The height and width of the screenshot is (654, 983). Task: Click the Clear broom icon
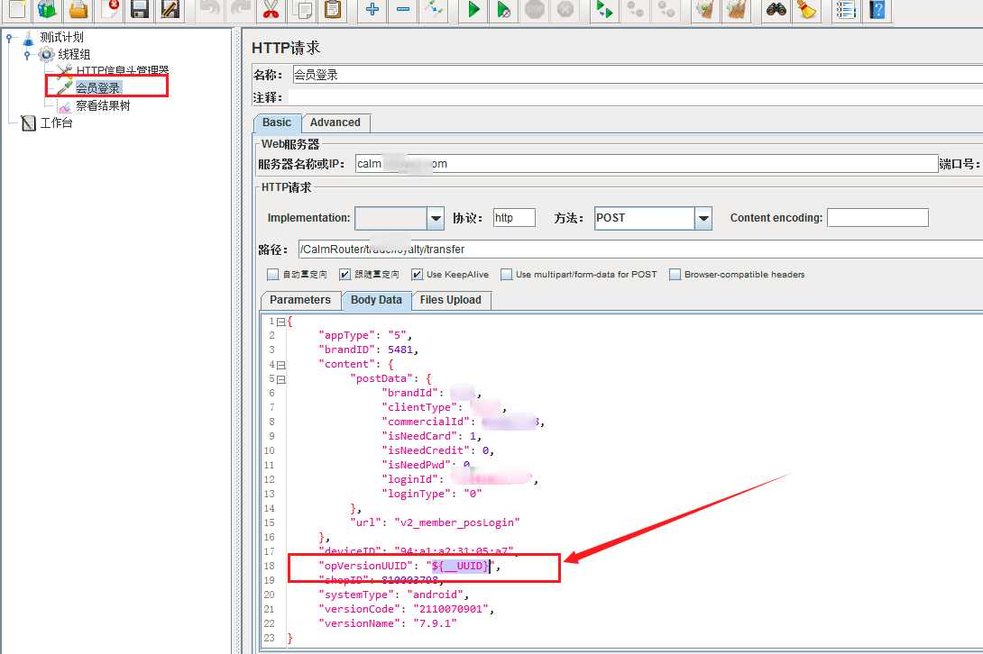click(706, 9)
